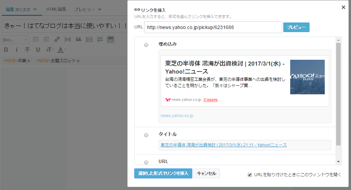Click the article description text in embed card
The width and height of the screenshot is (351, 190).
pos(225,82)
